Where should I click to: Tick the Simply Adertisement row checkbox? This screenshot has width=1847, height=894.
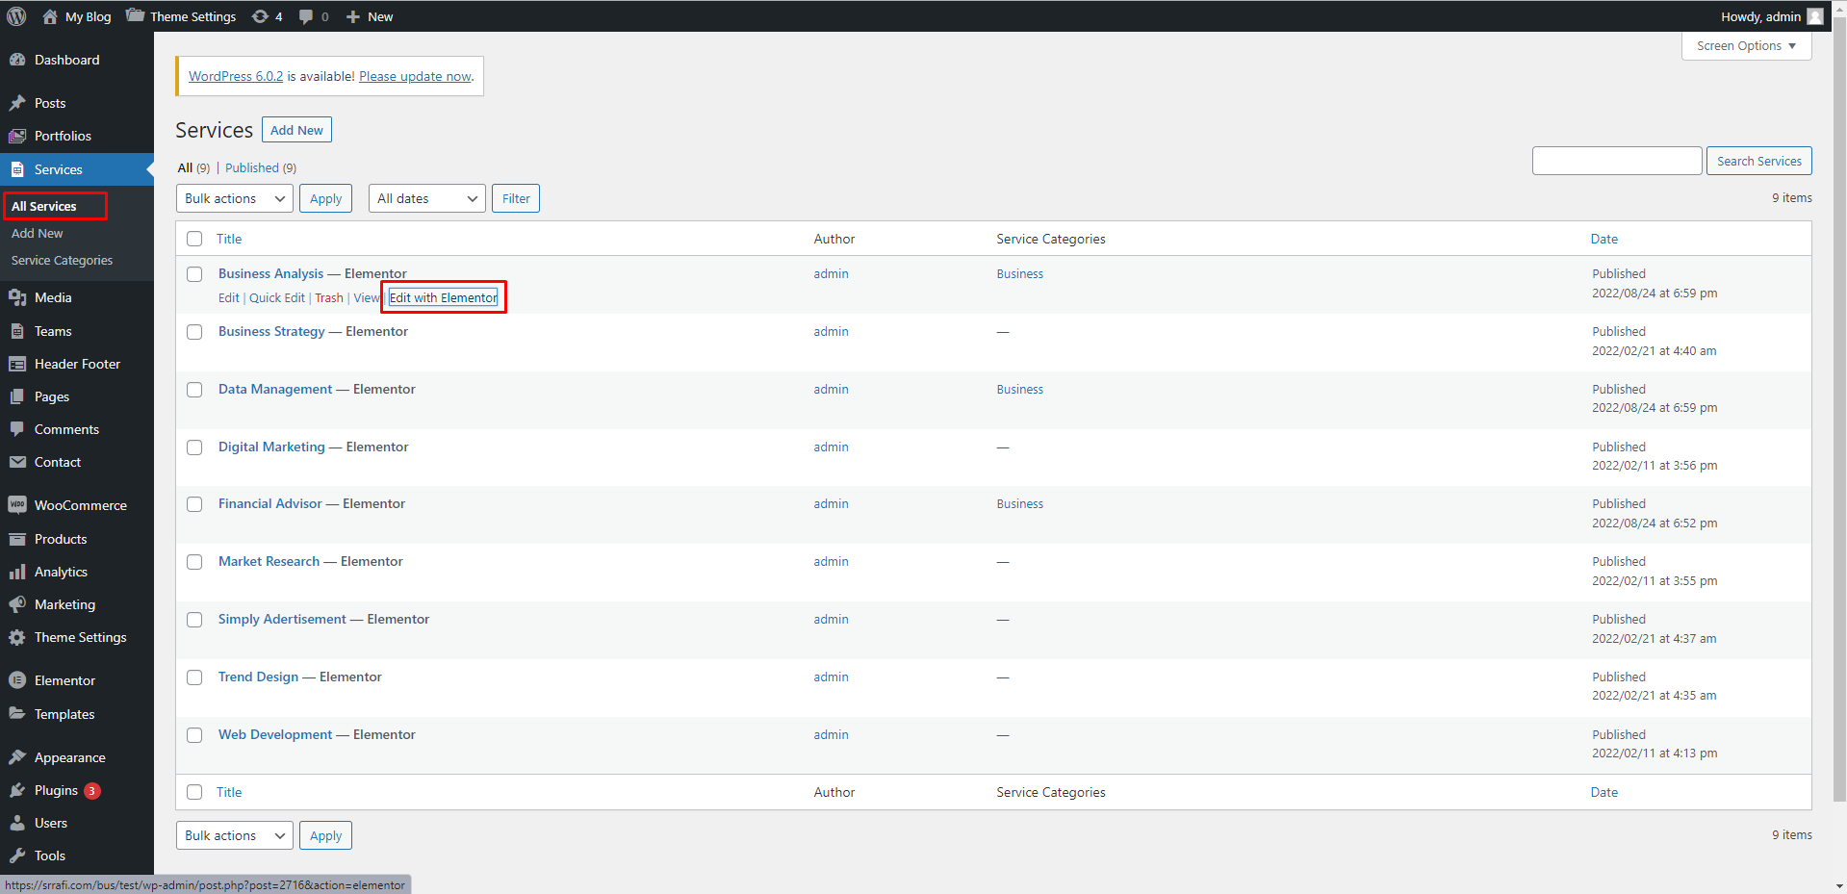coord(194,620)
